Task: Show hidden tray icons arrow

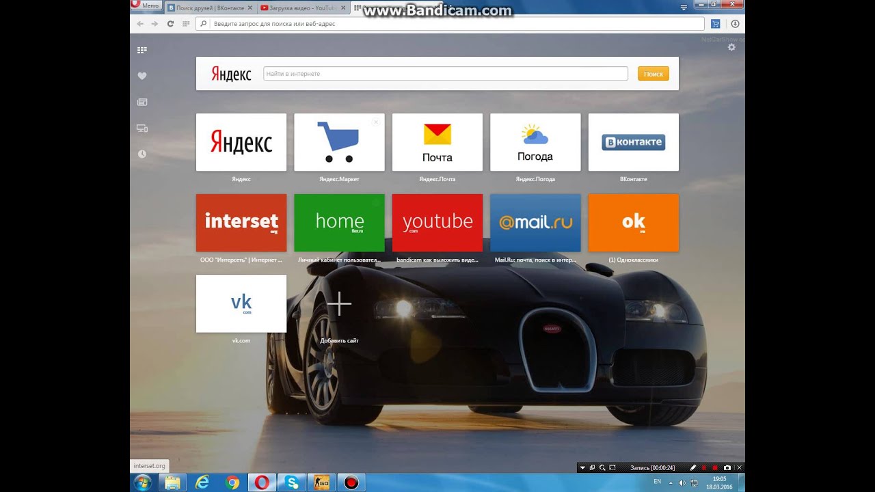Action: (x=670, y=482)
